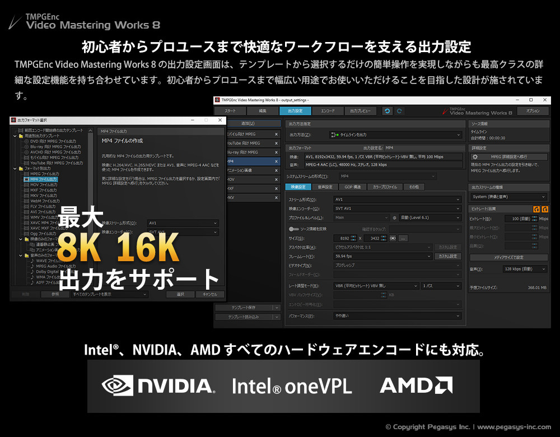560x437 pixels.
Task: Remove the Blu-ray向けMPEG output entry
Action: coord(276,152)
